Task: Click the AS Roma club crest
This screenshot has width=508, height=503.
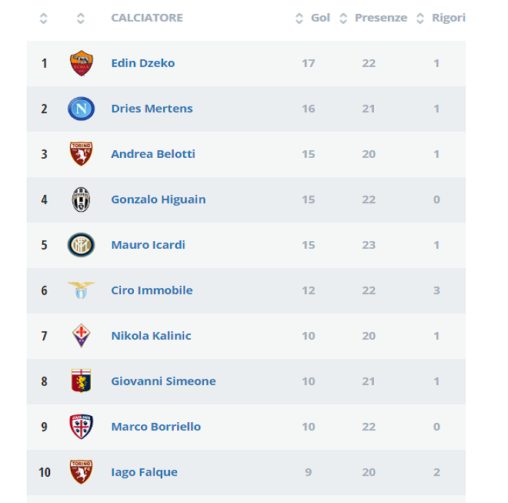Action: [81, 63]
